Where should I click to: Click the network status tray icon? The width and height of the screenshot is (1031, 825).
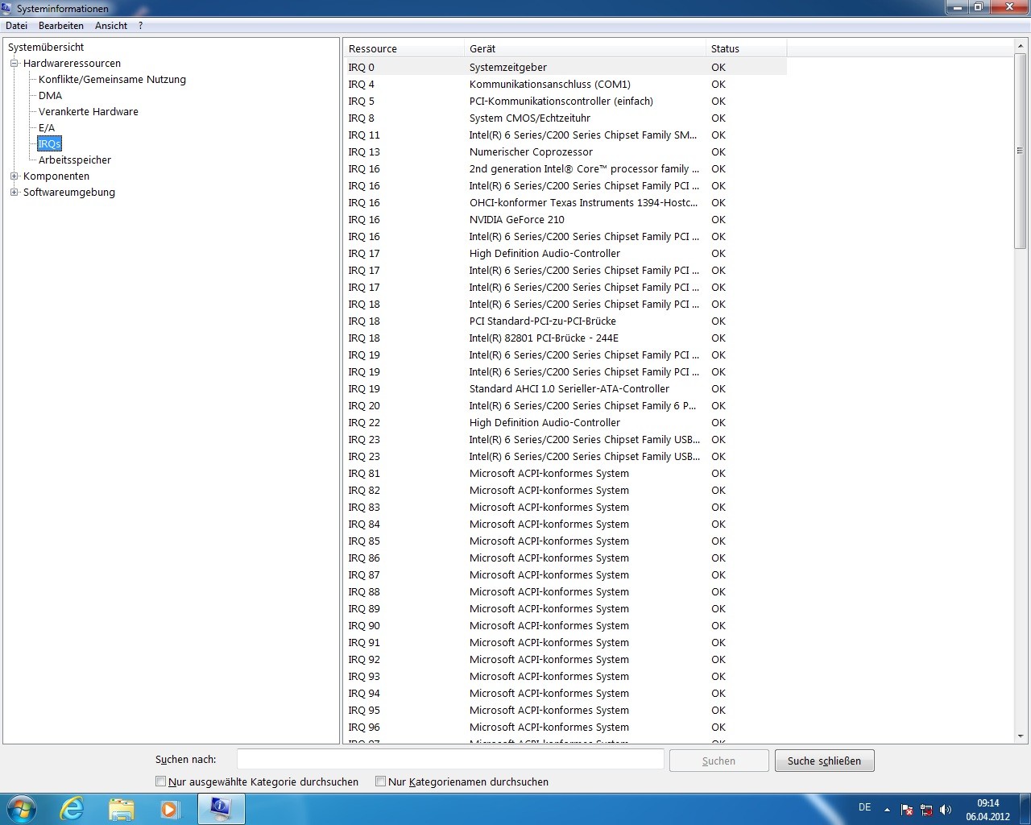[926, 810]
